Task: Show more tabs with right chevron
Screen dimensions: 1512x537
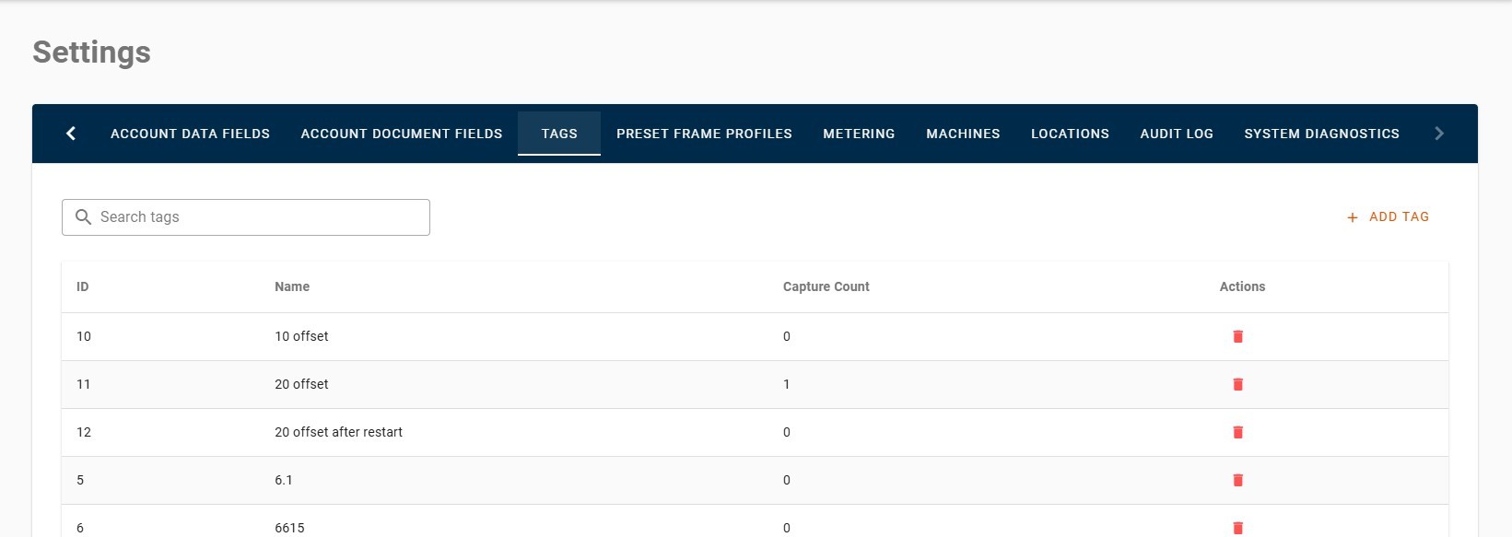Action: pos(1439,134)
